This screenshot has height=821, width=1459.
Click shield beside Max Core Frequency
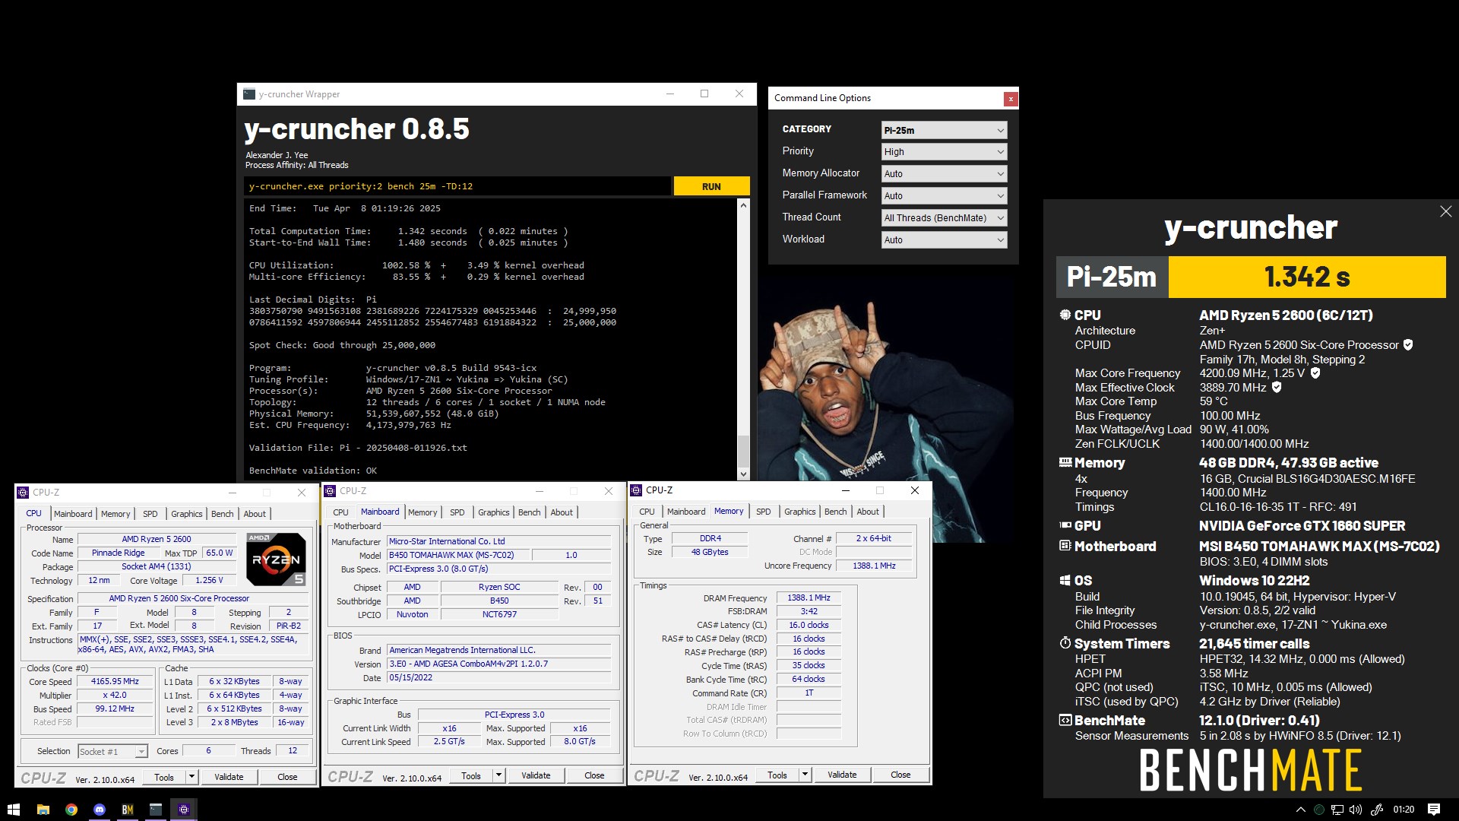[1315, 373]
